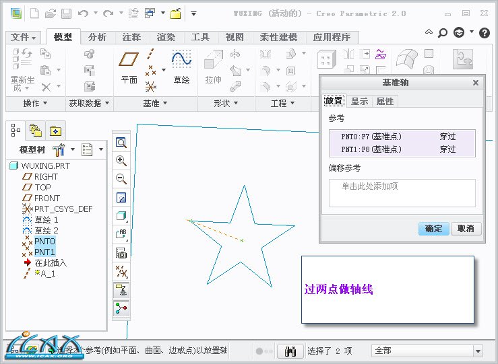This screenshot has height=364, width=498.
Task: Select the 草绘 (Sketch) tool in ribbon
Action: pos(181,67)
